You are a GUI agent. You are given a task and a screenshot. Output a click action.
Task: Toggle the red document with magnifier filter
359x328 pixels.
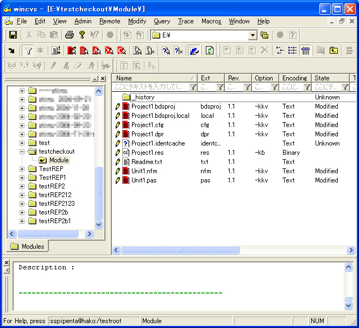point(84,51)
